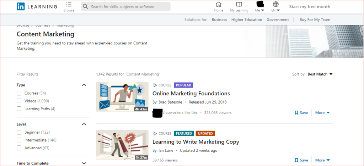
Task: Expand the Time to Complete filter
Action: (84, 163)
